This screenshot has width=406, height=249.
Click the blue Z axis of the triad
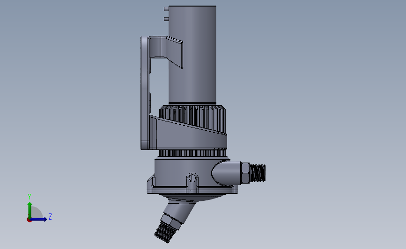(38, 219)
